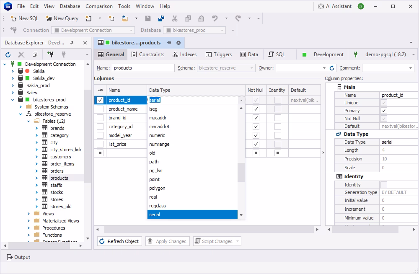
Task: Toggle Not Null checkbox for list_price
Action: click(x=256, y=144)
